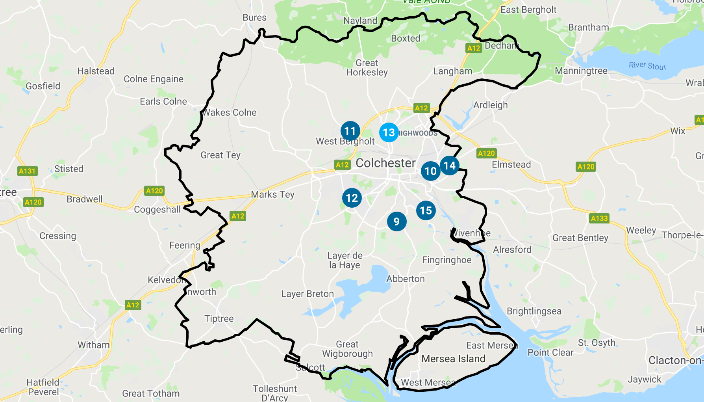Click the River Stour water label

(647, 66)
